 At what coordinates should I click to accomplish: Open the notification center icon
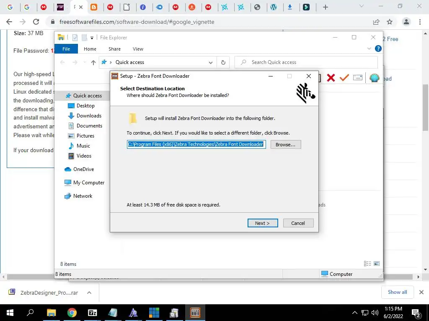pos(416,313)
